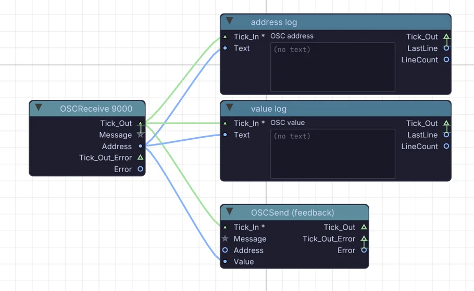This screenshot has height=291, width=474.
Task: Click OSCSend Message star input port
Action: tap(225, 239)
